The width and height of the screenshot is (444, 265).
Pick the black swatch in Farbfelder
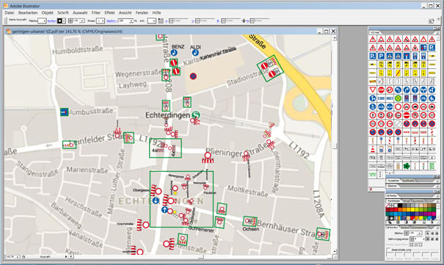(x=400, y=206)
